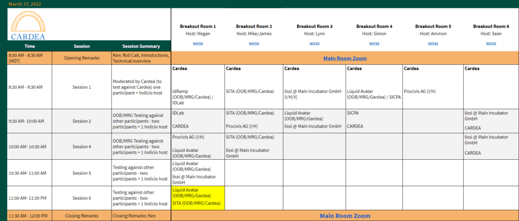Click the IdRamp (OOB/MRG/Cardea) / IDLab cell
519x221 pixels.
pyautogui.click(x=198, y=87)
